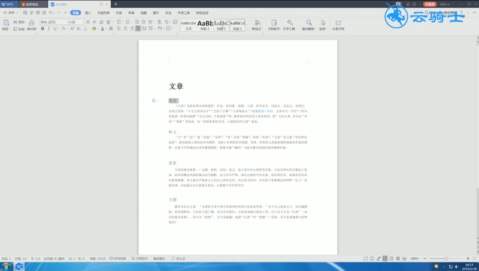479x271 pixels.
Task: Click the Subscript X₂ icon
Action: (78, 28)
